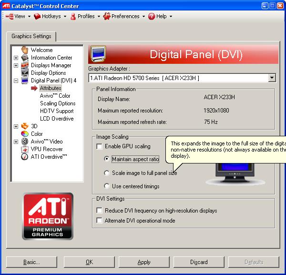Select Scale image to full panel size

[107, 173]
